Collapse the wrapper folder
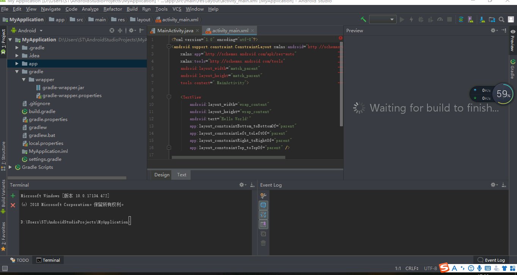Image resolution: width=517 pixels, height=275 pixels. pos(24,79)
